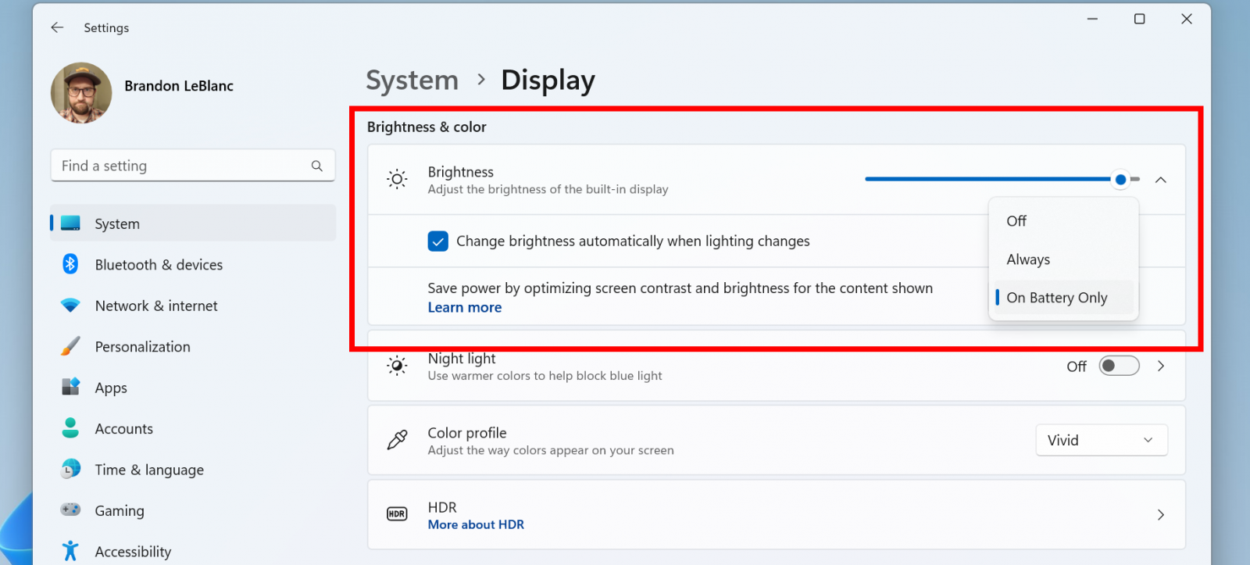Click System in the breadcrumb
1250x565 pixels.
coord(412,80)
